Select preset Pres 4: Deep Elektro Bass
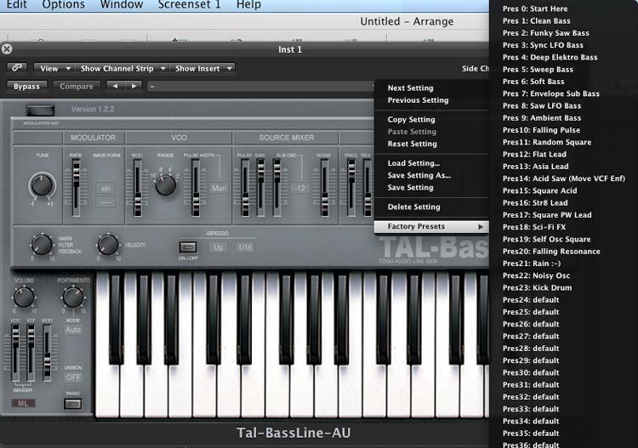Image resolution: width=638 pixels, height=448 pixels. [x=550, y=57]
